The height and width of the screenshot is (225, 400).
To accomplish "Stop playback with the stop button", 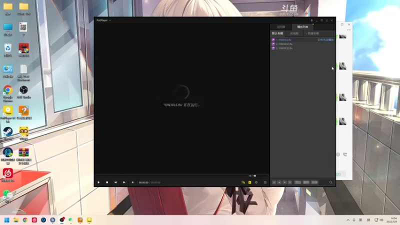I will (107, 182).
